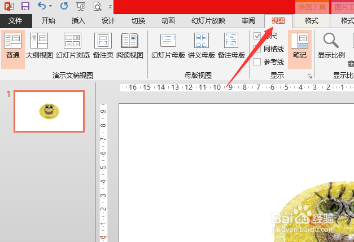Switch to 大纲视图 outline view
This screenshot has height=242, width=354.
pyautogui.click(x=40, y=46)
